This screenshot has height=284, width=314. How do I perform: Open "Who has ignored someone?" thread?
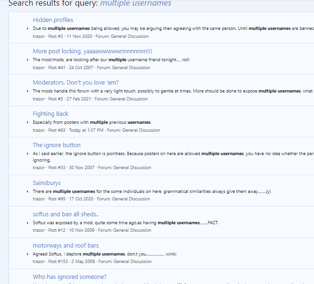coord(69,277)
